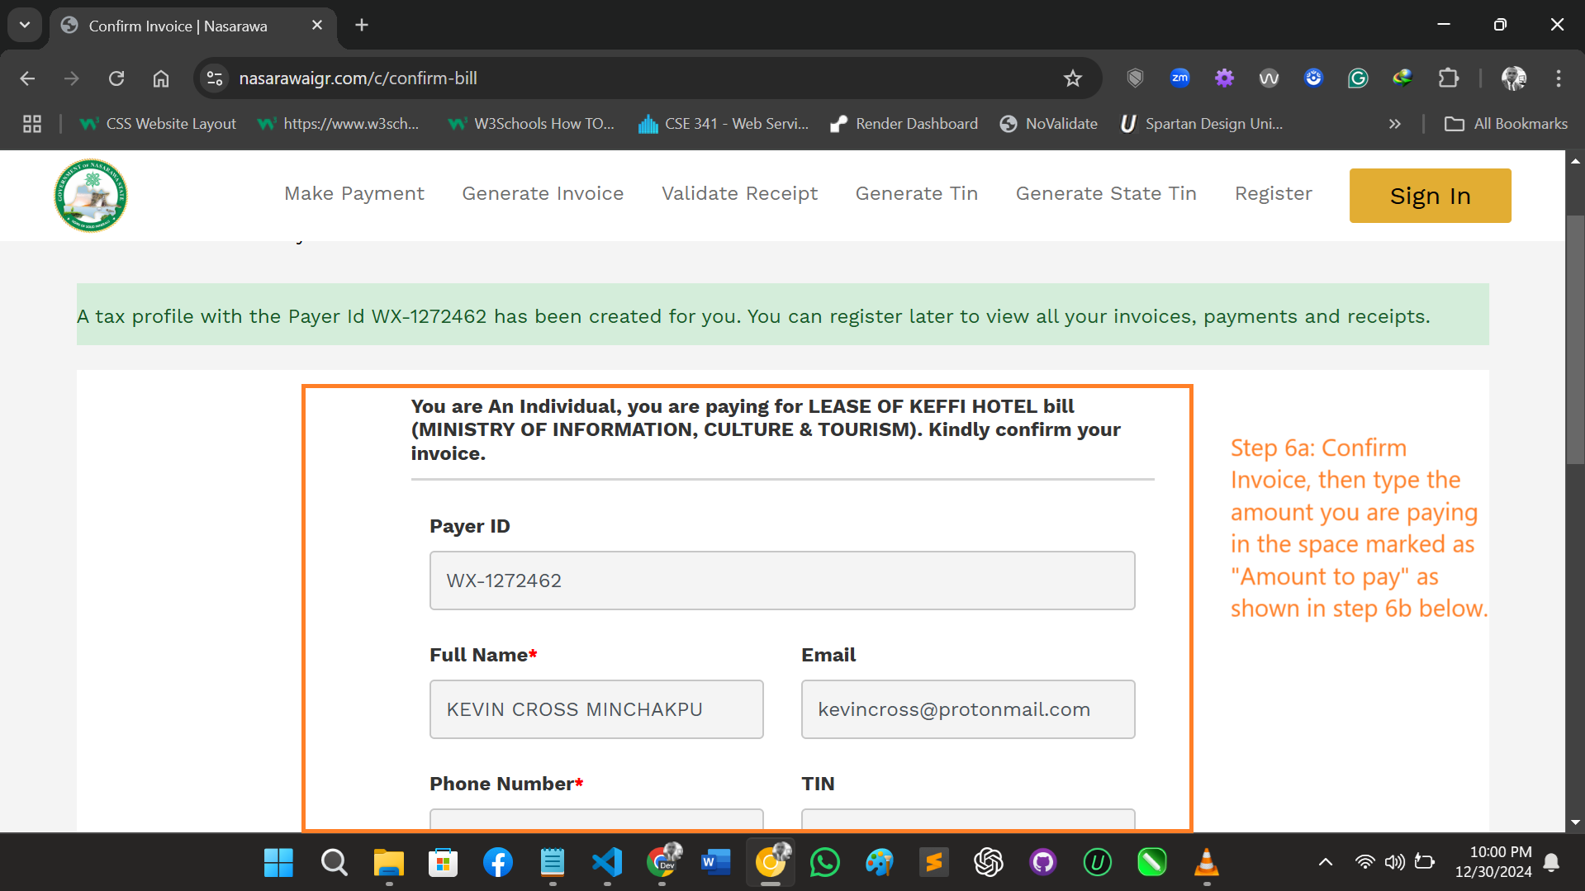Click into the Full Name field
1585x891 pixels.
pyautogui.click(x=596, y=709)
